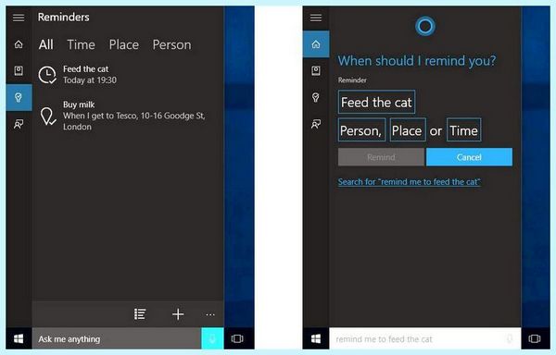556x355 pixels.
Task: Open Task View in Cortana reminder panel taskbar
Action: (535, 338)
